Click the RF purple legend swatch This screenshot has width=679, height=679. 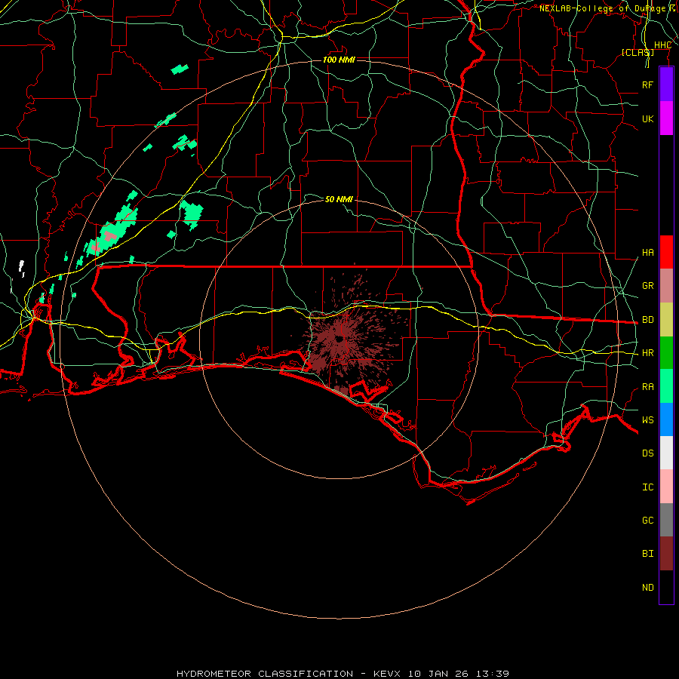click(666, 84)
